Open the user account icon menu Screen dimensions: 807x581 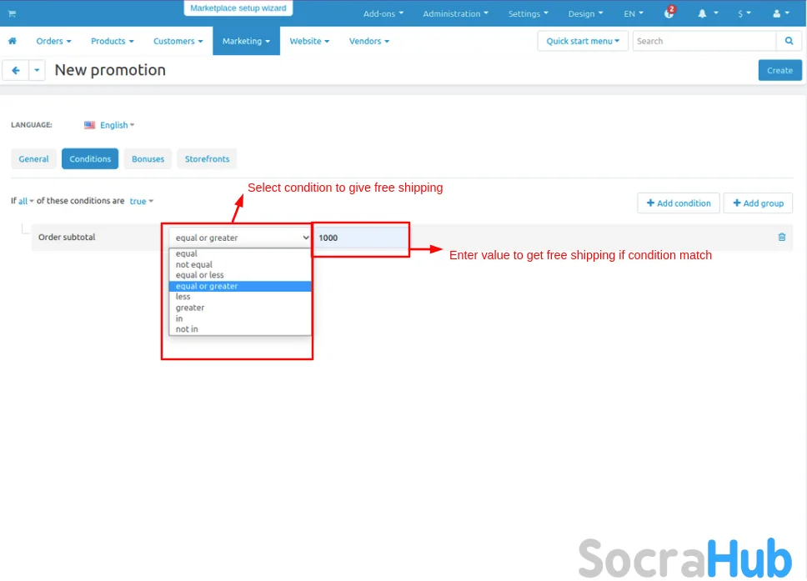pos(779,13)
